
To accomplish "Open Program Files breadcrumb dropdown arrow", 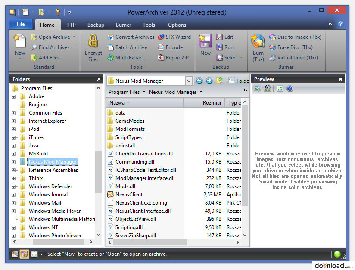I will pos(144,92).
